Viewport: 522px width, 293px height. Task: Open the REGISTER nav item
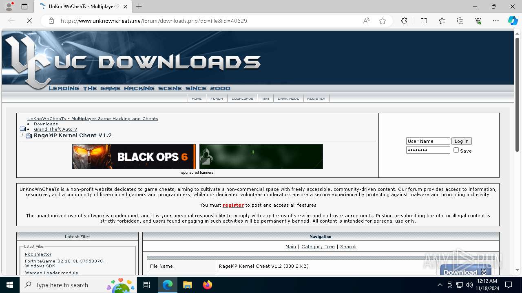point(316,98)
